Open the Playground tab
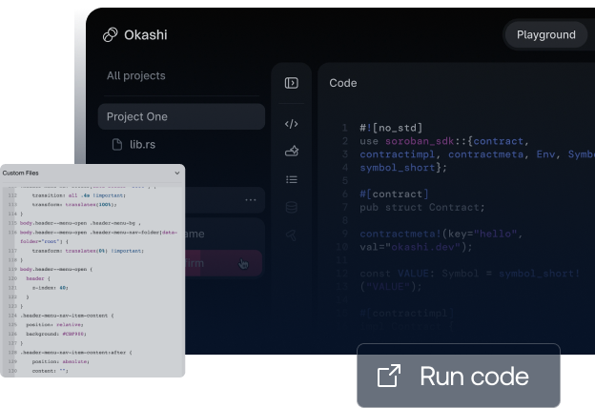The image size is (595, 408). pos(545,34)
